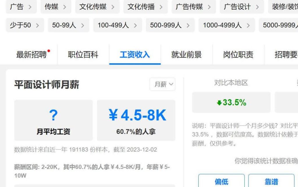Click the ¥4.5-8K salary card
Screen dimensions: 298x187
pyautogui.click(x=136, y=120)
